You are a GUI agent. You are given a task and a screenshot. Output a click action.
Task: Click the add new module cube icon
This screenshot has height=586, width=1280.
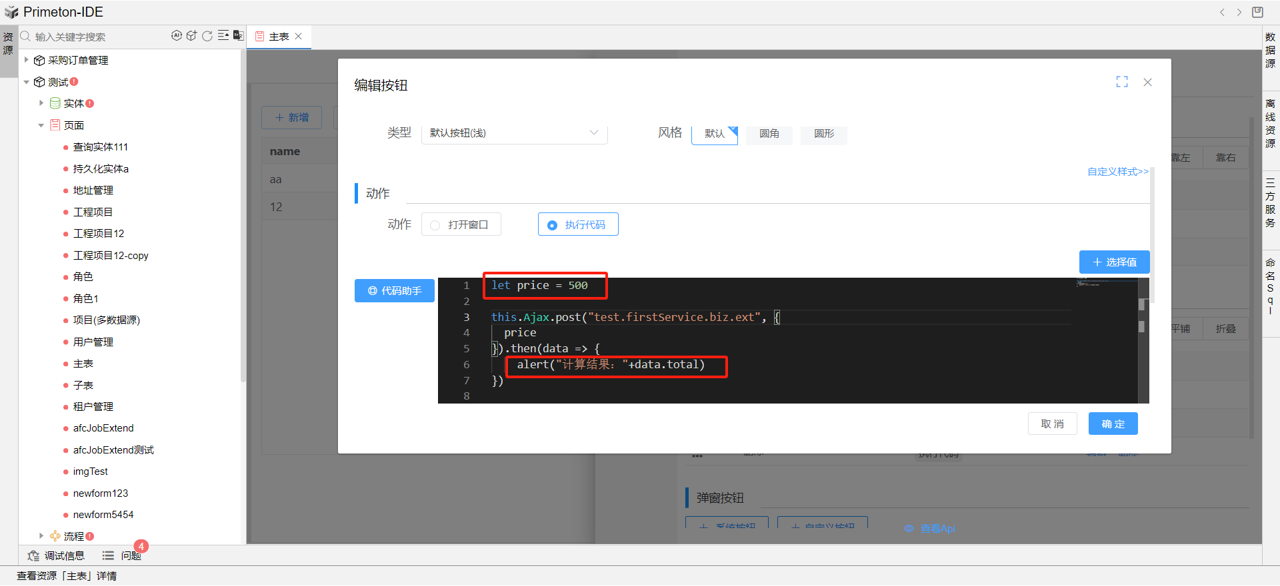[192, 36]
